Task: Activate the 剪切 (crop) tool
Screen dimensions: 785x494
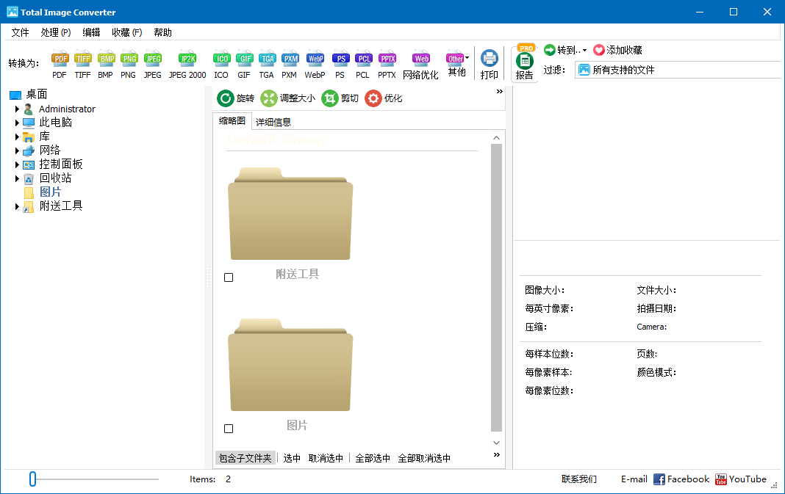Action: coord(340,98)
